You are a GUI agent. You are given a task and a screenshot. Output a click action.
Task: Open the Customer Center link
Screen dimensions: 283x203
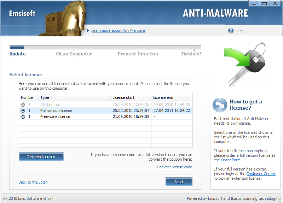coord(261,174)
